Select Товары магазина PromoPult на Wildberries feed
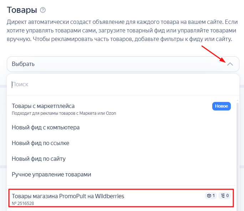The image size is (244, 211). (121, 198)
